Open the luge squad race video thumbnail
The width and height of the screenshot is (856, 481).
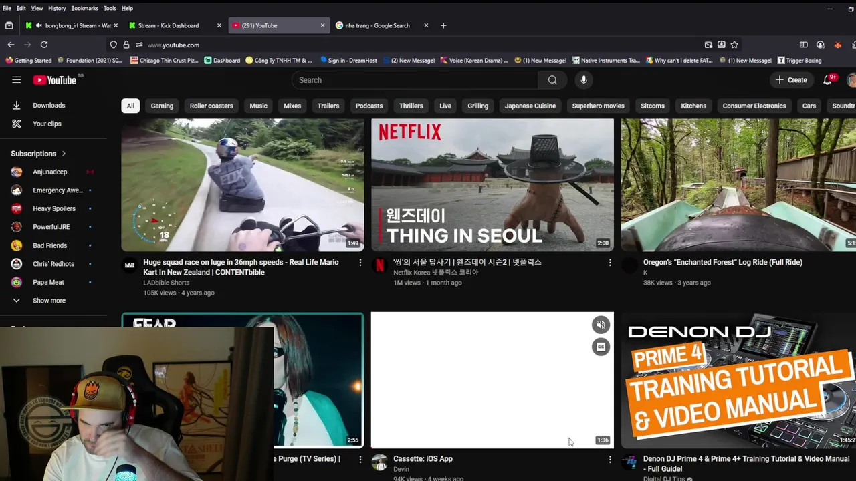coord(243,185)
